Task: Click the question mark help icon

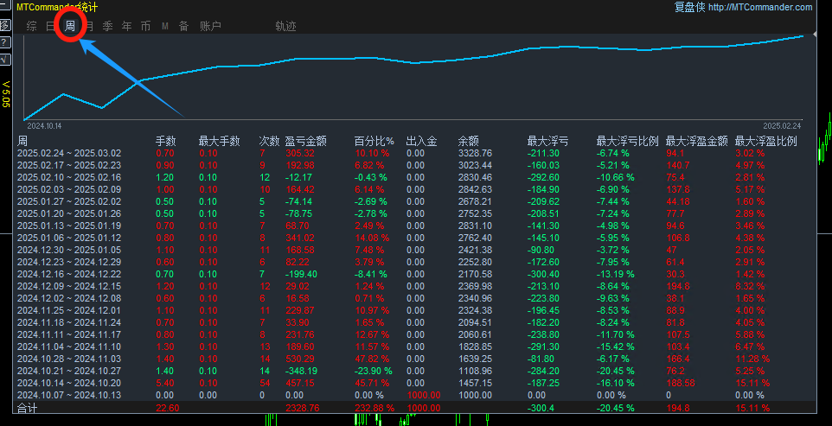Action: [5, 42]
